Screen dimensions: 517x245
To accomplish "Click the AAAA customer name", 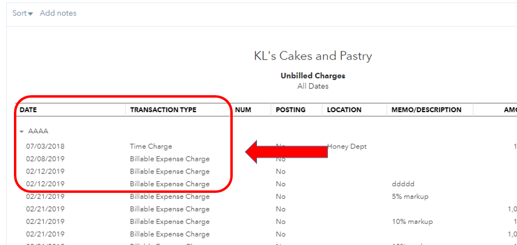I will click(x=38, y=131).
